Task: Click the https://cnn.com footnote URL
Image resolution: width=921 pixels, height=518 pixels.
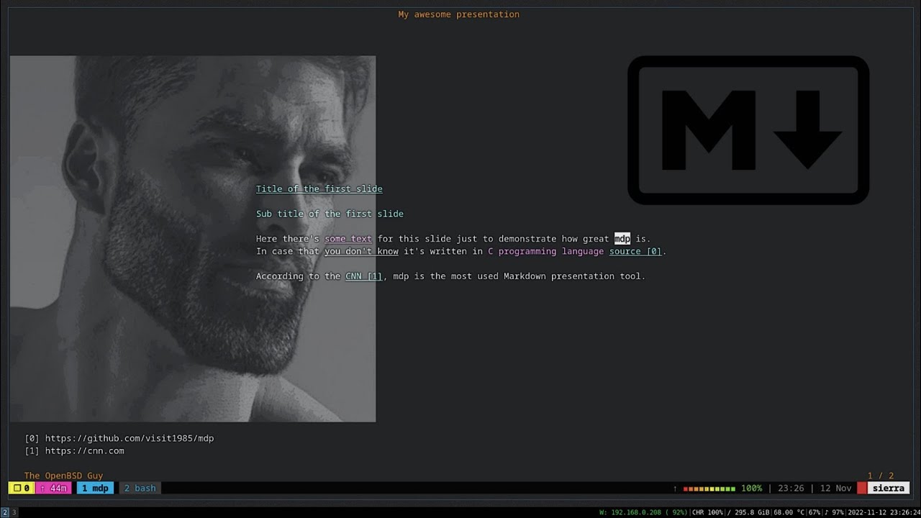Action: pyautogui.click(x=85, y=451)
